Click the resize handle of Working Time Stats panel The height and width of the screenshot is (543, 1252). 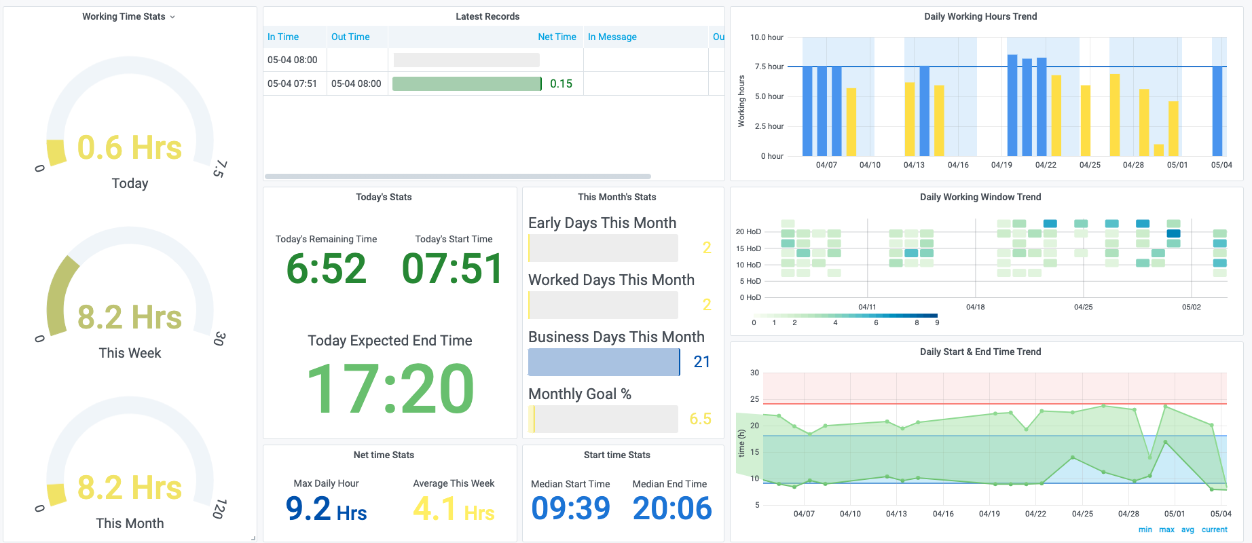pyautogui.click(x=253, y=538)
